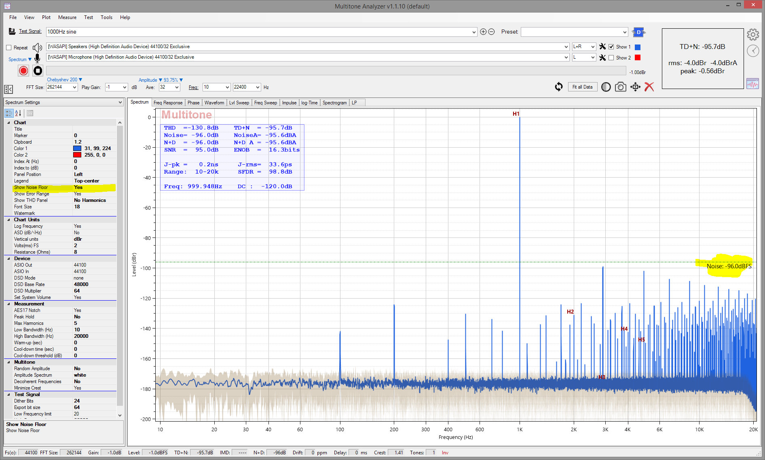Enable the Show 2 checkbox
This screenshot has height=460, width=765.
coord(611,58)
